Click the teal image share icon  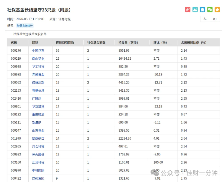click(195, 10)
